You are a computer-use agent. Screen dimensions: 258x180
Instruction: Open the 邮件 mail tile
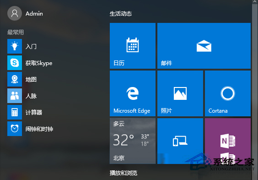click(x=204, y=46)
